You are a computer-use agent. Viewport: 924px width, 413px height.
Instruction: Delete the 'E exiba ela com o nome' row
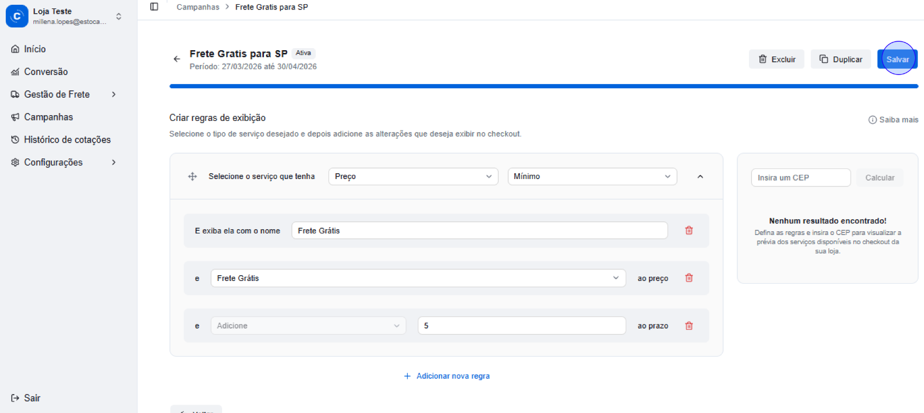coord(689,230)
